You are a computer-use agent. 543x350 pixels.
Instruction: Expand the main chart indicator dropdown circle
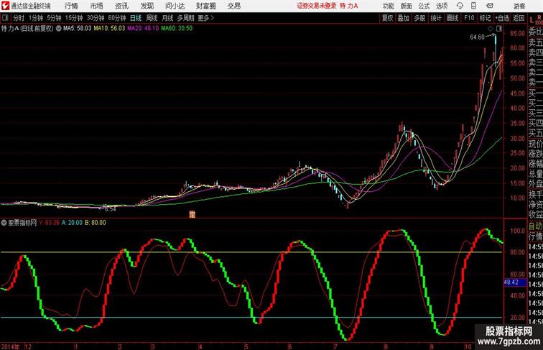coord(59,29)
